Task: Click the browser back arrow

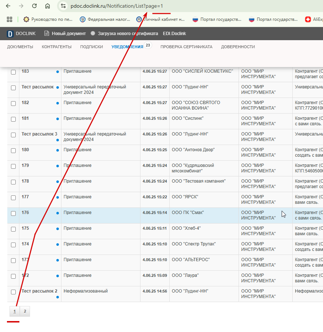Action: point(8,6)
